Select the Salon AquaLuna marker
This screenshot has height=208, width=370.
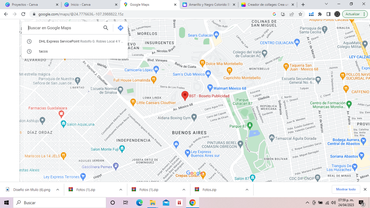coord(63,124)
